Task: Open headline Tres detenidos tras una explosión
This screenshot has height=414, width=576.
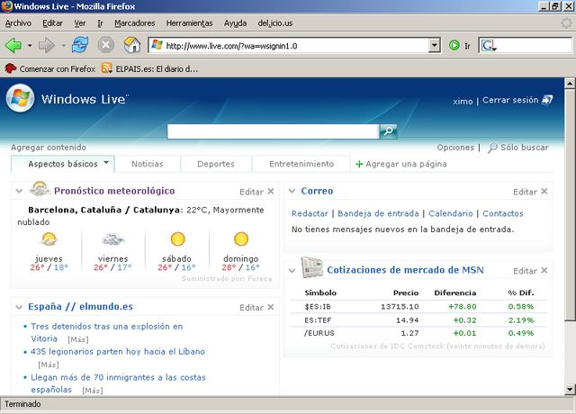Action: point(106,332)
